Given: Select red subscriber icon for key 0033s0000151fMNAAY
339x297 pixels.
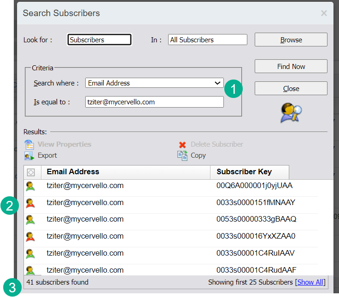Looking at the screenshot, I should pos(30,203).
